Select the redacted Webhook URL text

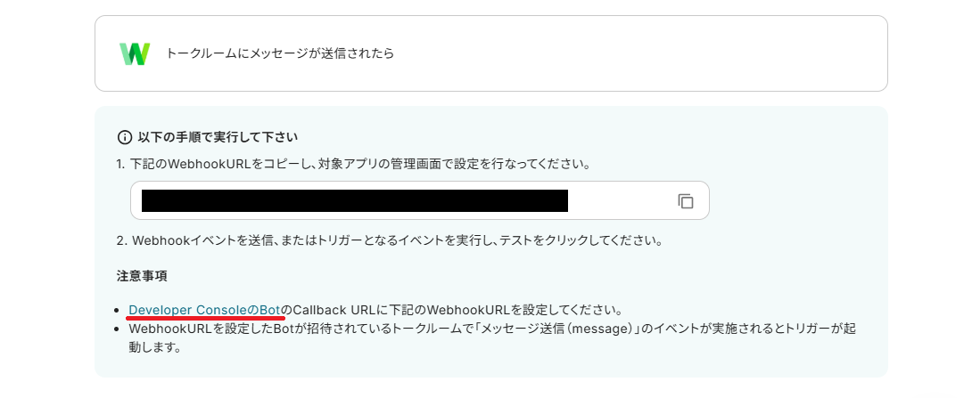pos(355,200)
